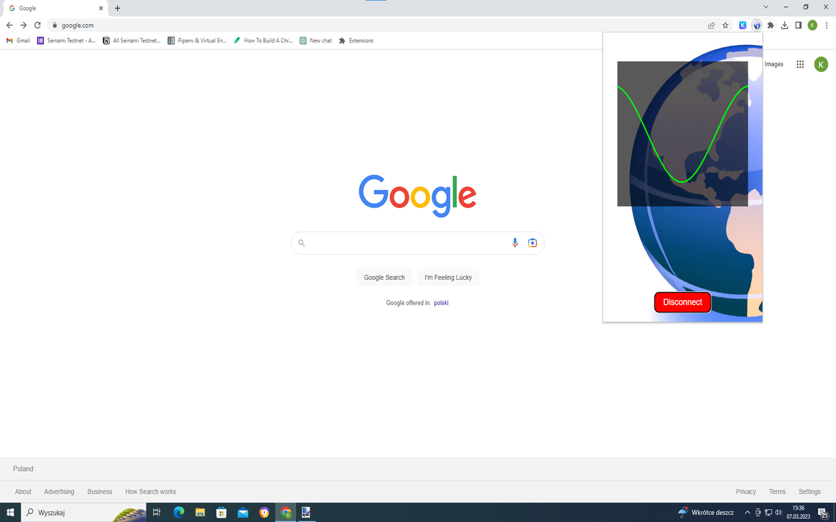Switch Google language to polski

click(x=441, y=303)
